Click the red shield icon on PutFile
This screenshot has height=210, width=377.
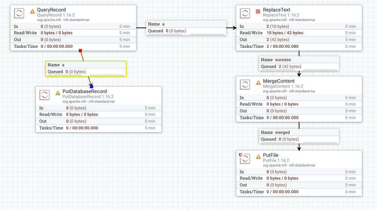(240, 155)
